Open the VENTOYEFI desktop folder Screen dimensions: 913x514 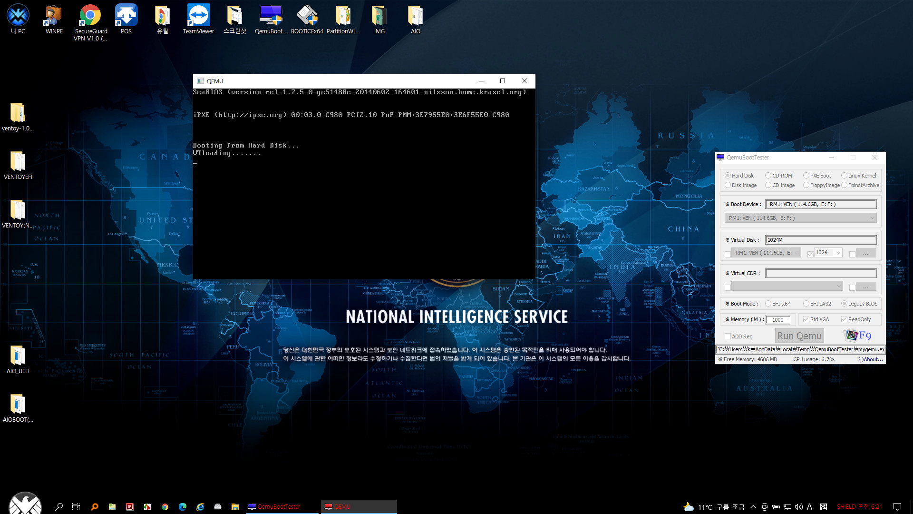point(18,165)
